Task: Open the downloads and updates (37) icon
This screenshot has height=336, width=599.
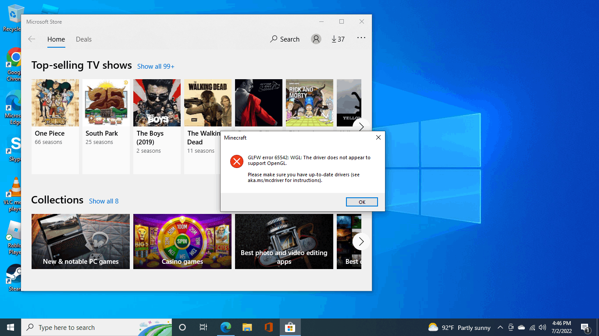Action: pyautogui.click(x=338, y=39)
